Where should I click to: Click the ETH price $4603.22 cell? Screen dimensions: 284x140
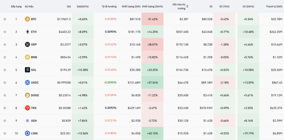point(65,32)
